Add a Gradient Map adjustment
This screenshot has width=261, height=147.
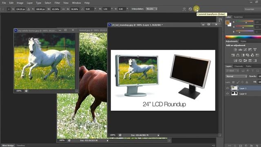(255, 60)
